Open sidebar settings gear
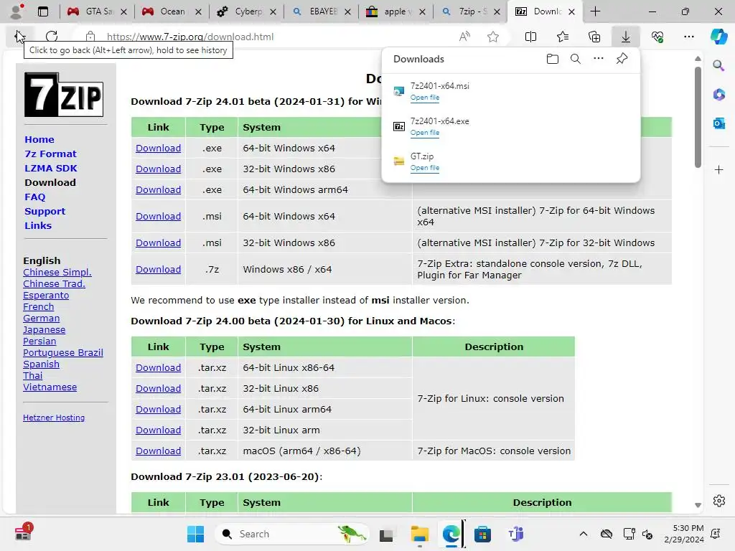Screen dimensions: 735x551 point(718,501)
